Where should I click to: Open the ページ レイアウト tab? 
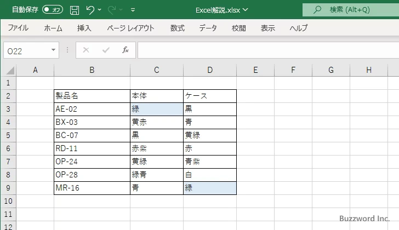[x=131, y=28]
